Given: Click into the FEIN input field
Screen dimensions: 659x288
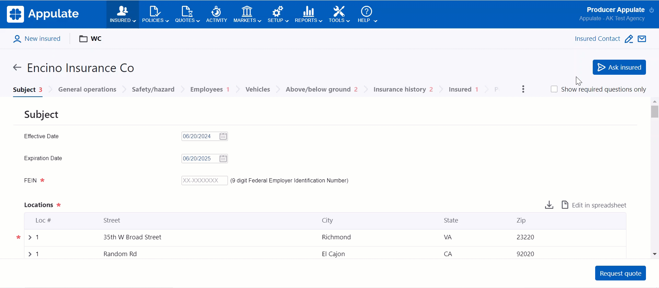Looking at the screenshot, I should point(204,181).
